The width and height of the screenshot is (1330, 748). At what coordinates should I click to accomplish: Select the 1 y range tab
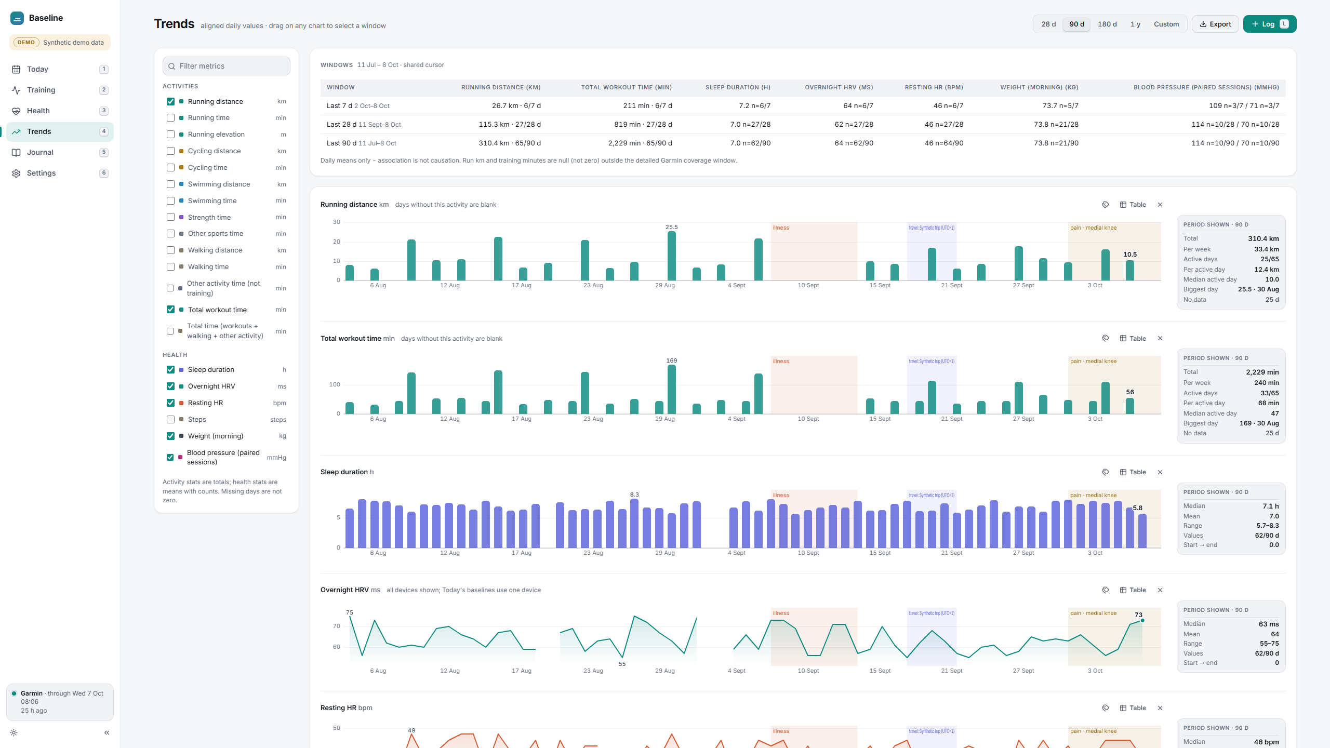1135,24
